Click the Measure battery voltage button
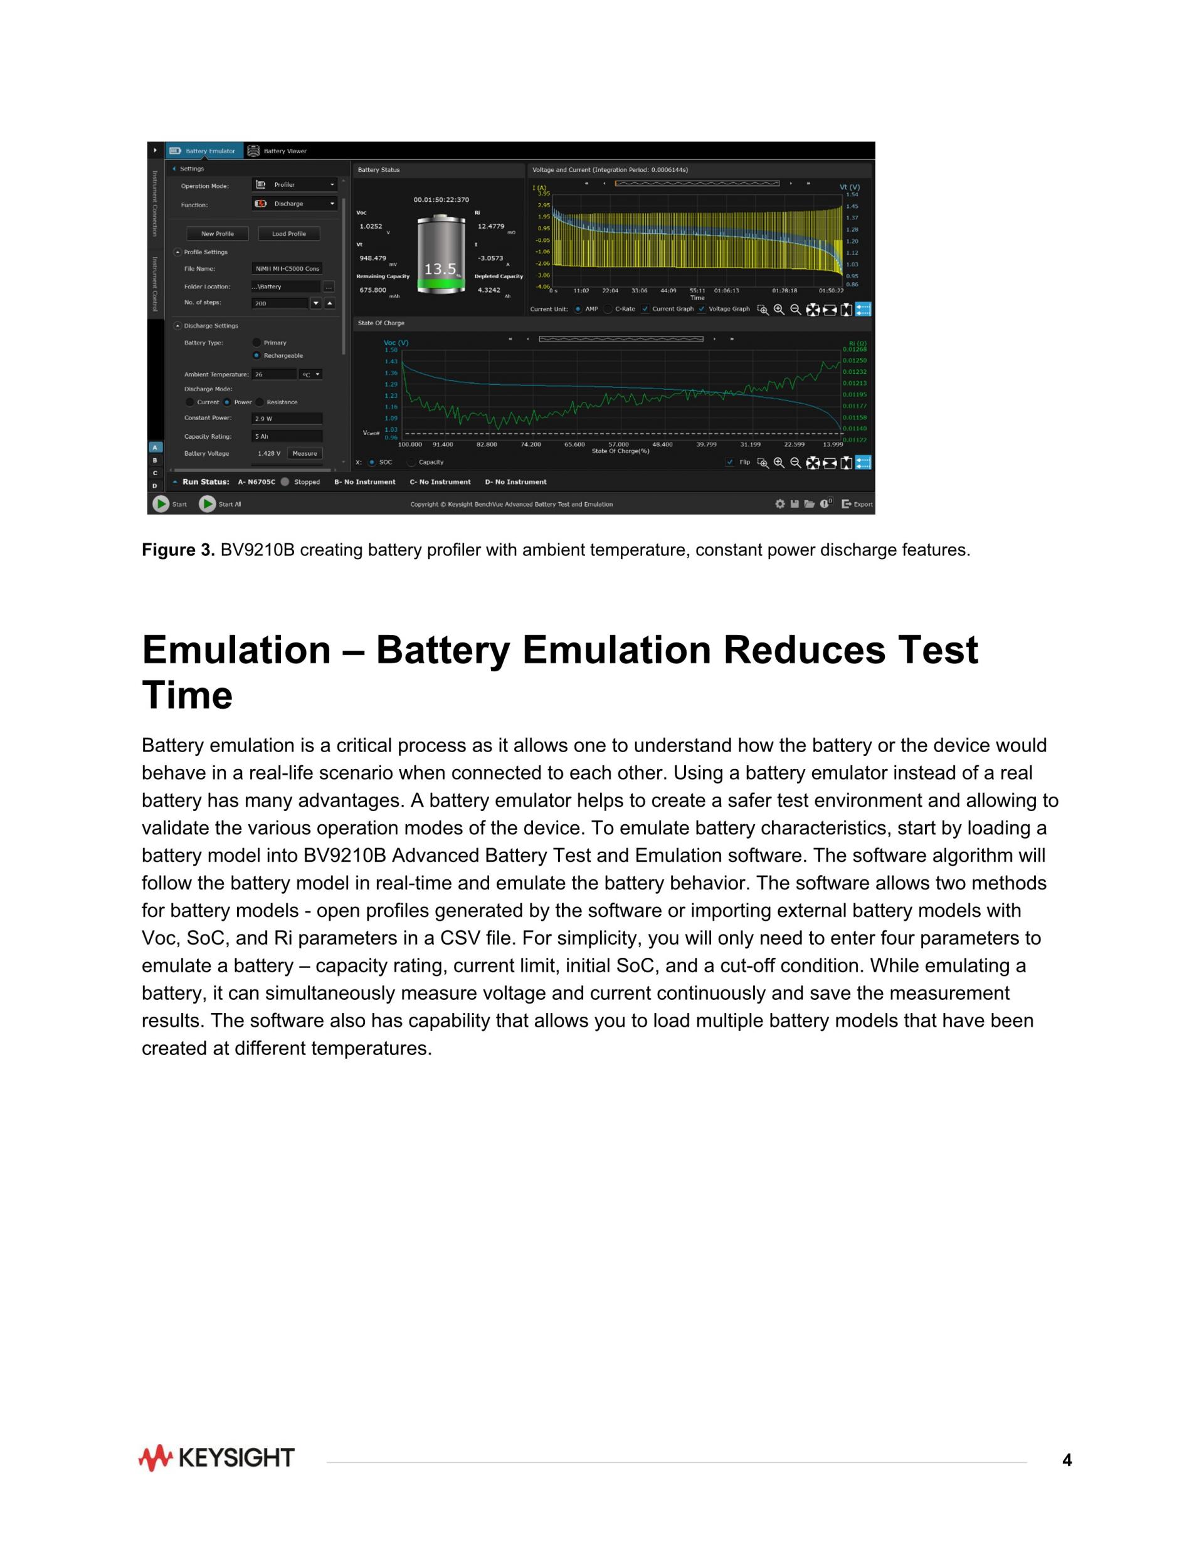The height and width of the screenshot is (1557, 1204). tap(305, 453)
